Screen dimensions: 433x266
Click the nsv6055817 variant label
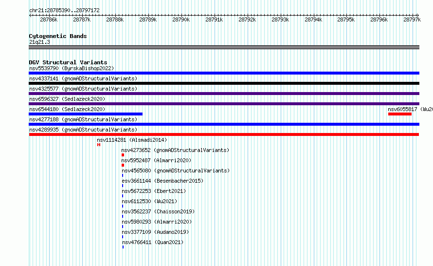pos(410,109)
